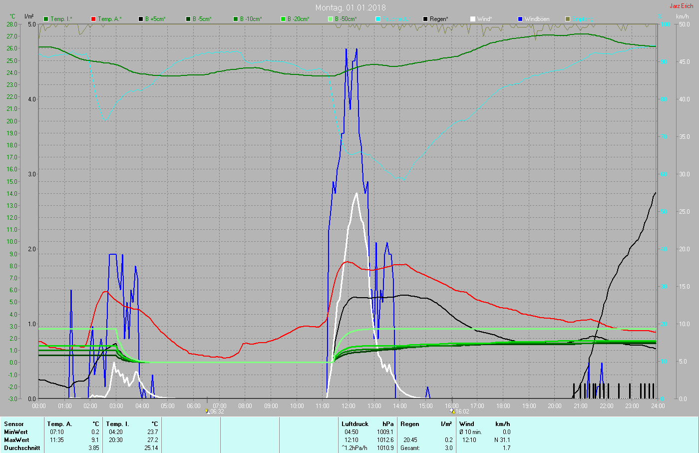Viewport: 699px width, 453px height.
Task: Click the 12:00 tick on the time axis
Action: pos(349,406)
